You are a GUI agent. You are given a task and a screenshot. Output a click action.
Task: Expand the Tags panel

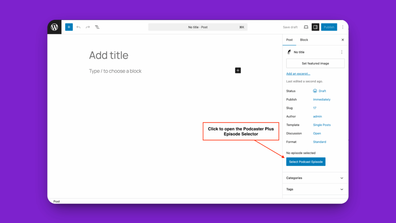(315, 189)
